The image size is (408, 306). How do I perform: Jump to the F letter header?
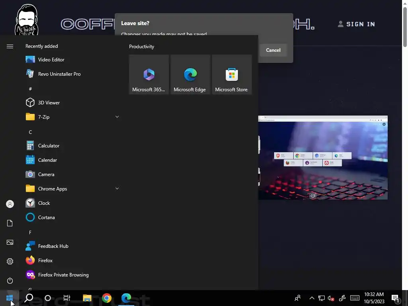pyautogui.click(x=30, y=232)
